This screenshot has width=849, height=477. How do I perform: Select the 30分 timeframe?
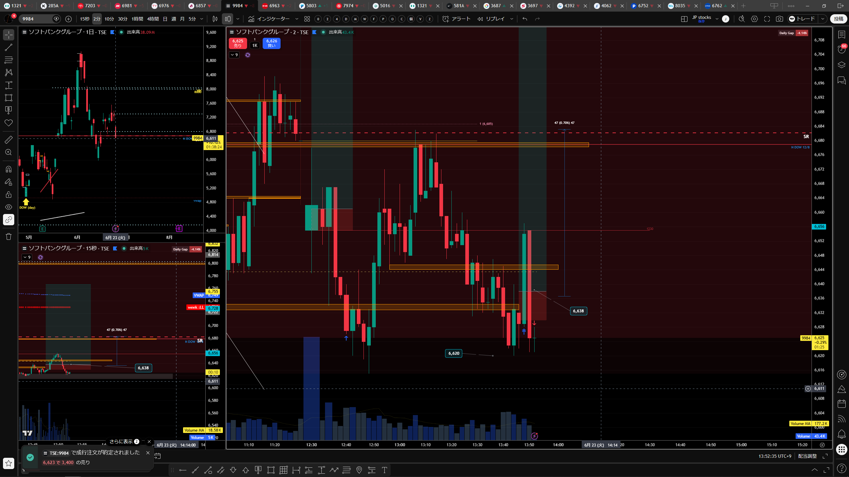coord(123,19)
